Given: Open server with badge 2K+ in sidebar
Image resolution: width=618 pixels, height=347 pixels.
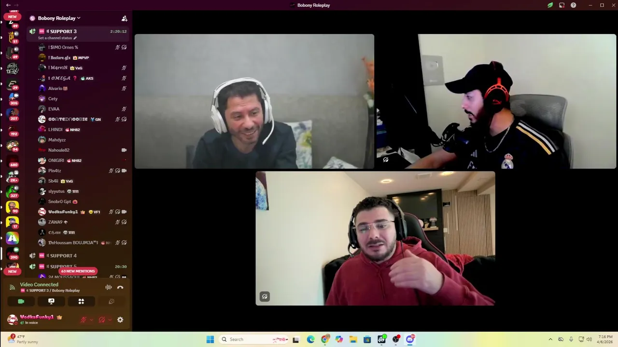Looking at the screenshot, I should (x=13, y=176).
